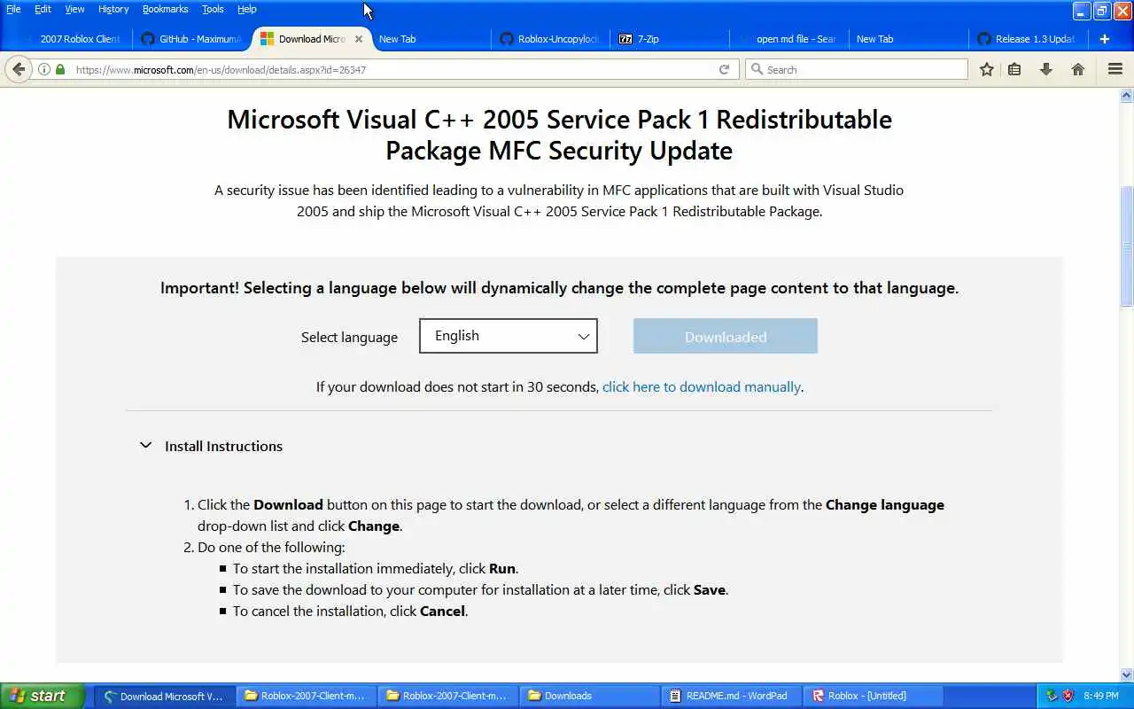Switch to the GitHub - Maximum tab

click(192, 39)
